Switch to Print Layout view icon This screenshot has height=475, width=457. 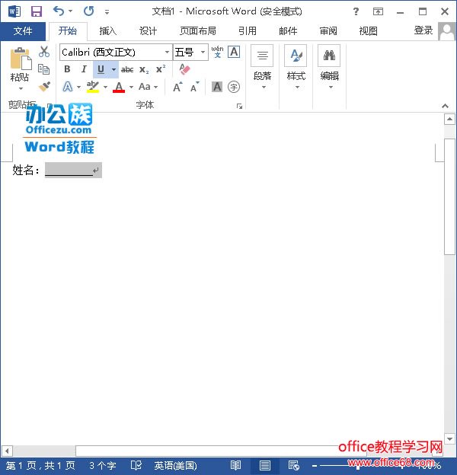264,465
